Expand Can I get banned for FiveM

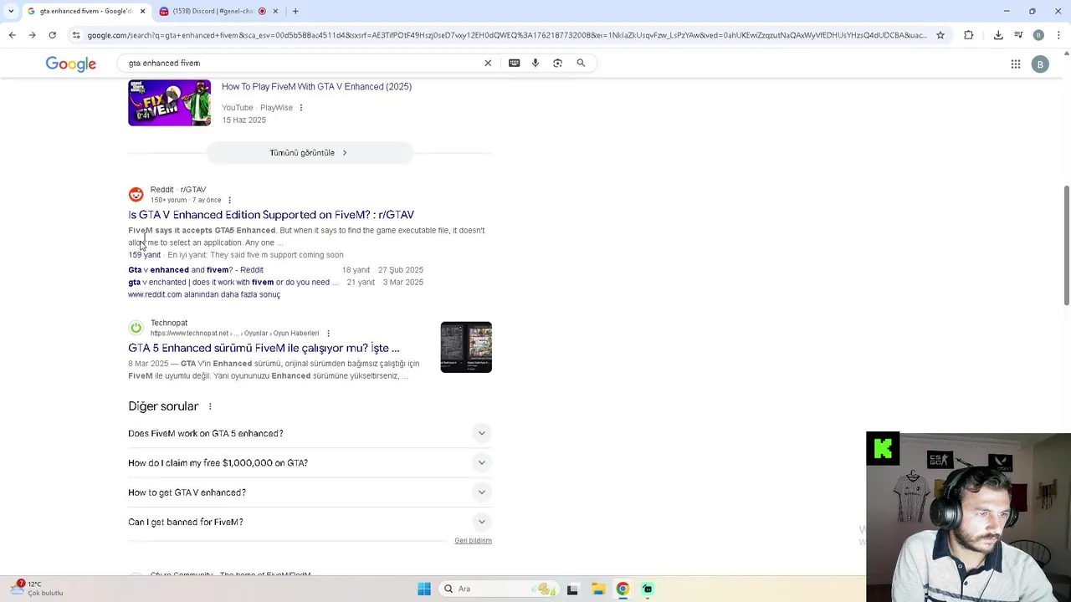310,522
